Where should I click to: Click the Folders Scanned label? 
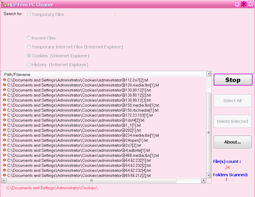tap(230, 175)
